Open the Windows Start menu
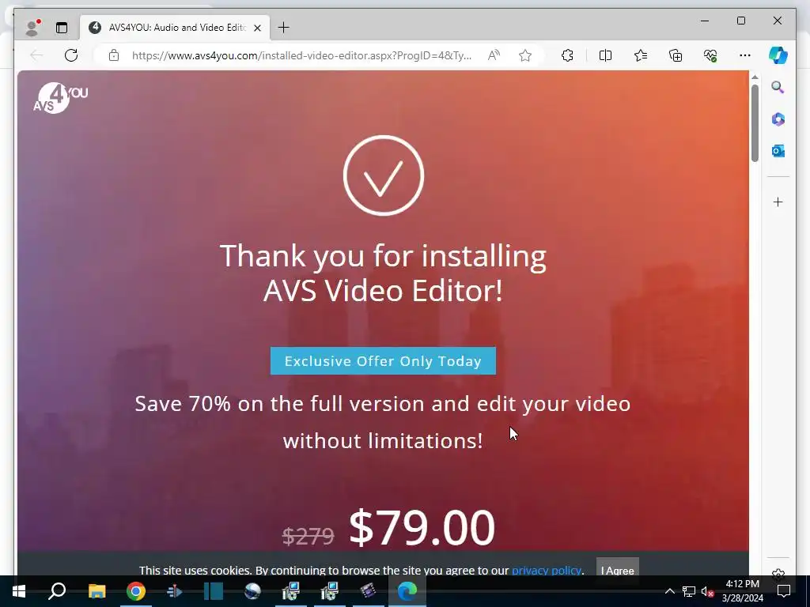Image resolution: width=810 pixels, height=607 pixels. [x=19, y=591]
